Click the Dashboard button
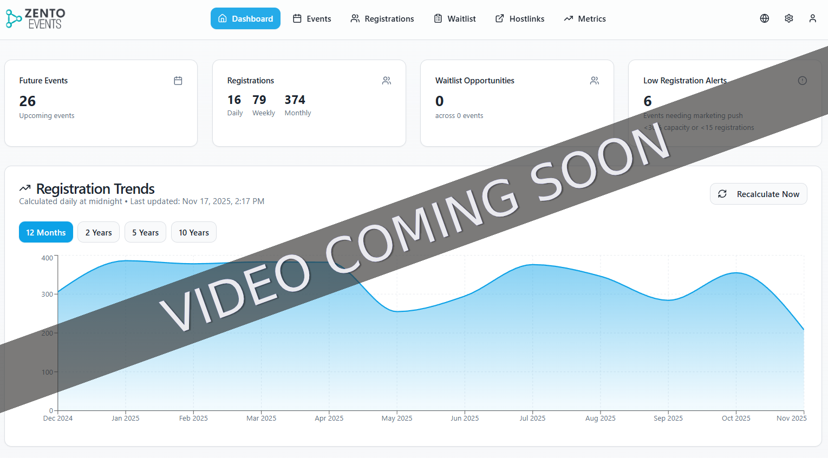 click(x=245, y=18)
